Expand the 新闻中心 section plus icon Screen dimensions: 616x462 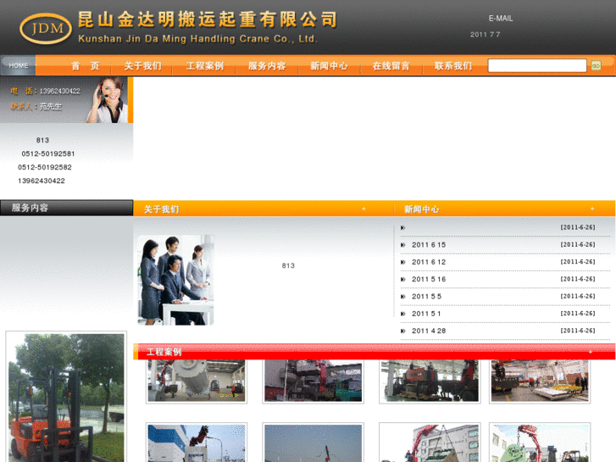tap(592, 209)
